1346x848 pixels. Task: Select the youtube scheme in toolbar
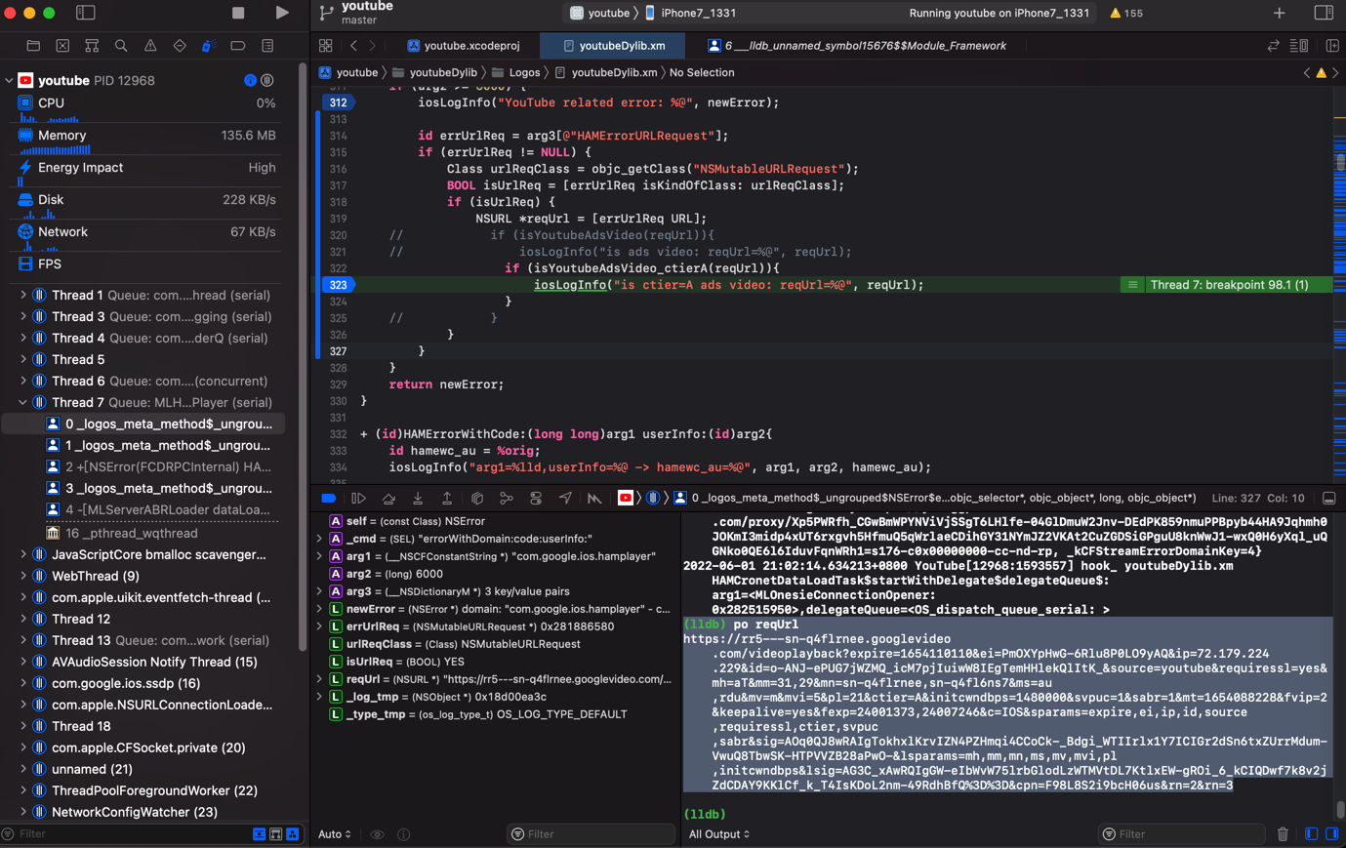pos(600,14)
